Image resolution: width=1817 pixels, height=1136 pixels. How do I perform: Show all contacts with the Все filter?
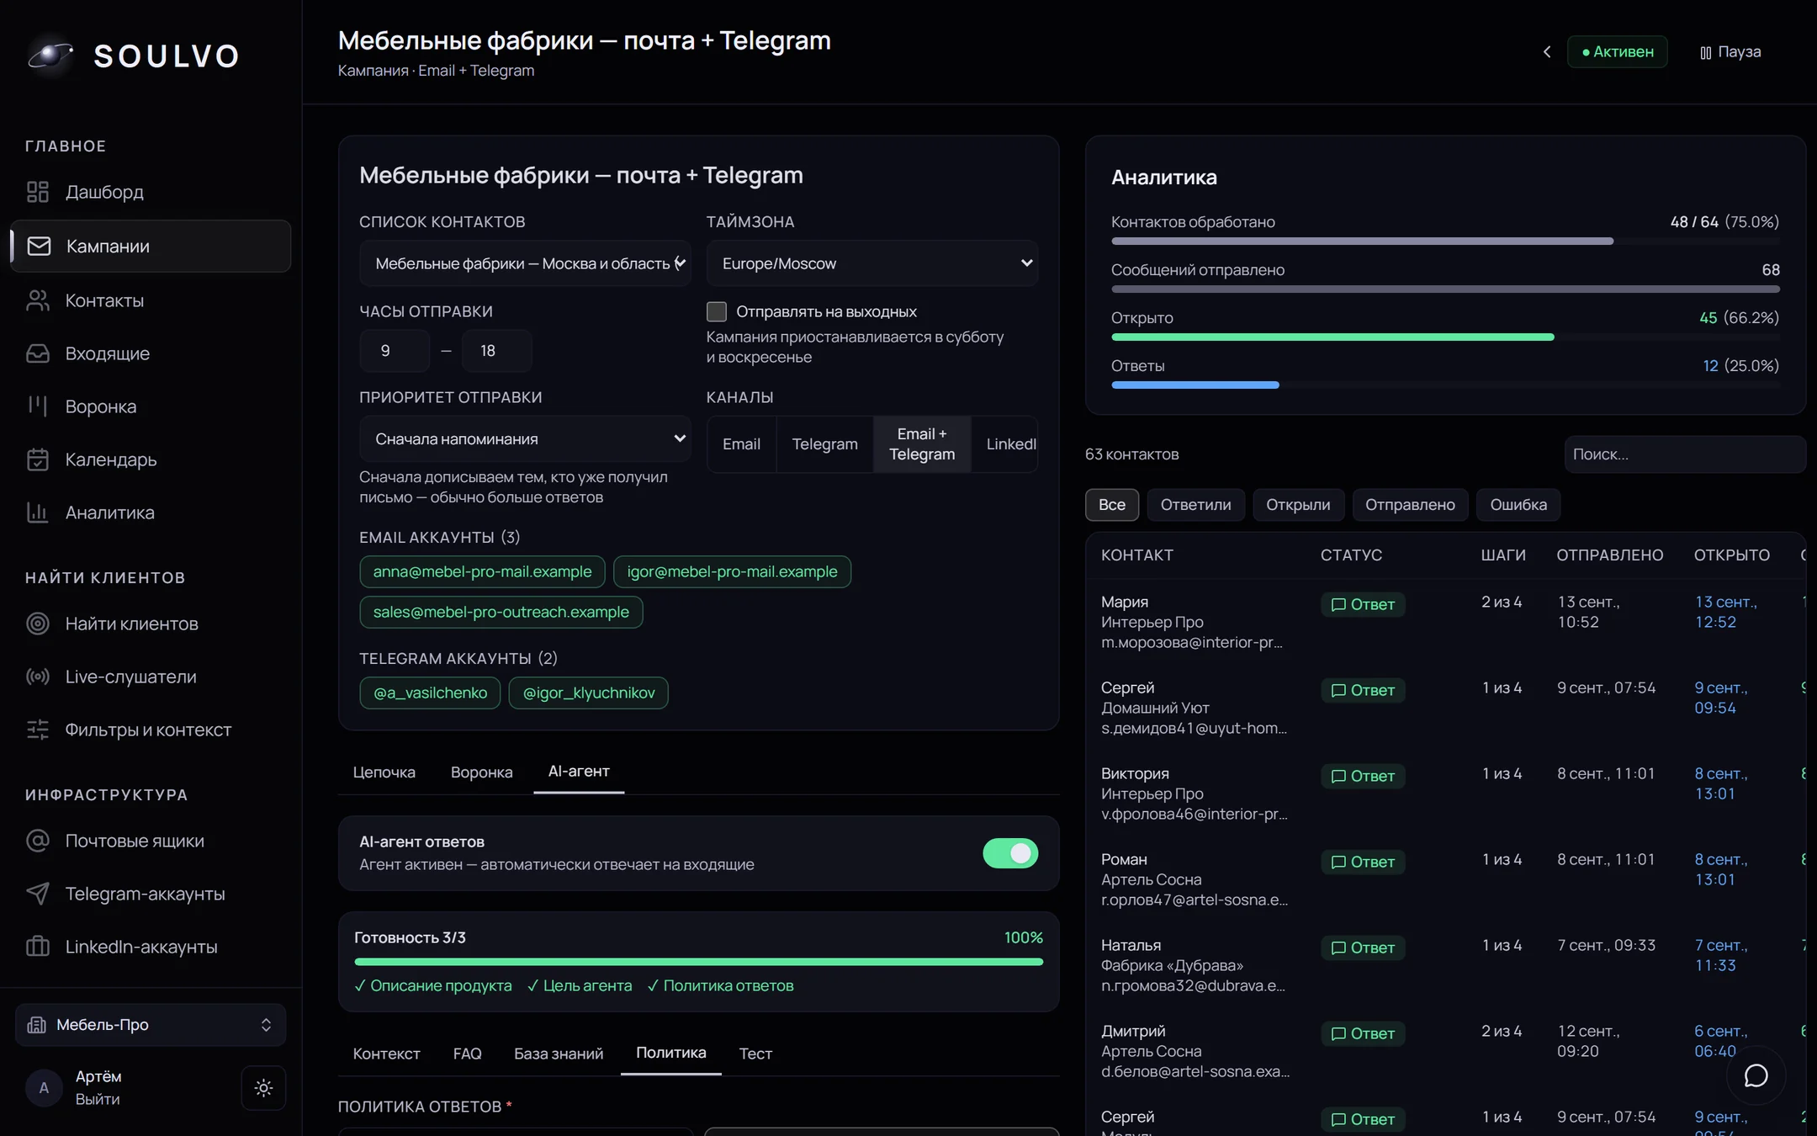click(x=1112, y=505)
